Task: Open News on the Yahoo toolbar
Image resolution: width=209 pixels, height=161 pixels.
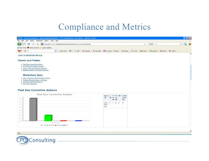Action: point(116,51)
